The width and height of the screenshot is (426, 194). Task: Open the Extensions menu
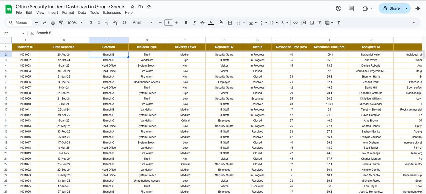(112, 13)
